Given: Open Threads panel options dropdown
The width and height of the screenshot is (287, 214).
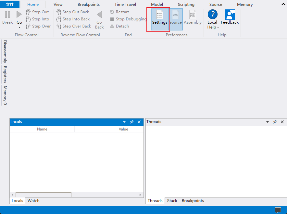Looking at the screenshot, I should pyautogui.click(x=268, y=122).
